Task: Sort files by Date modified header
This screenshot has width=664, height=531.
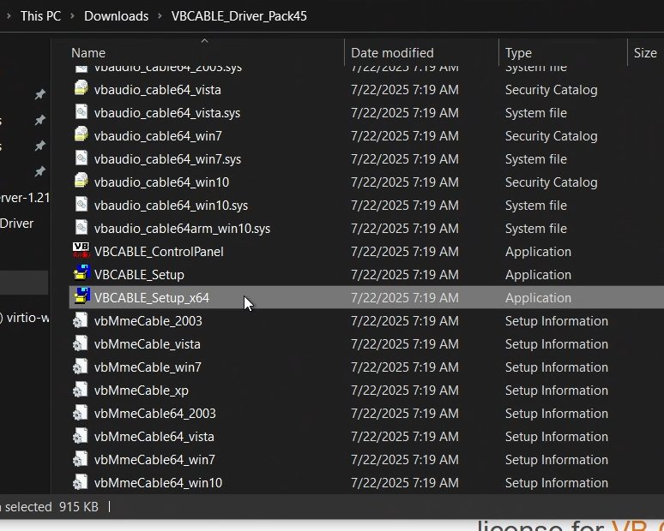Action: click(x=392, y=53)
